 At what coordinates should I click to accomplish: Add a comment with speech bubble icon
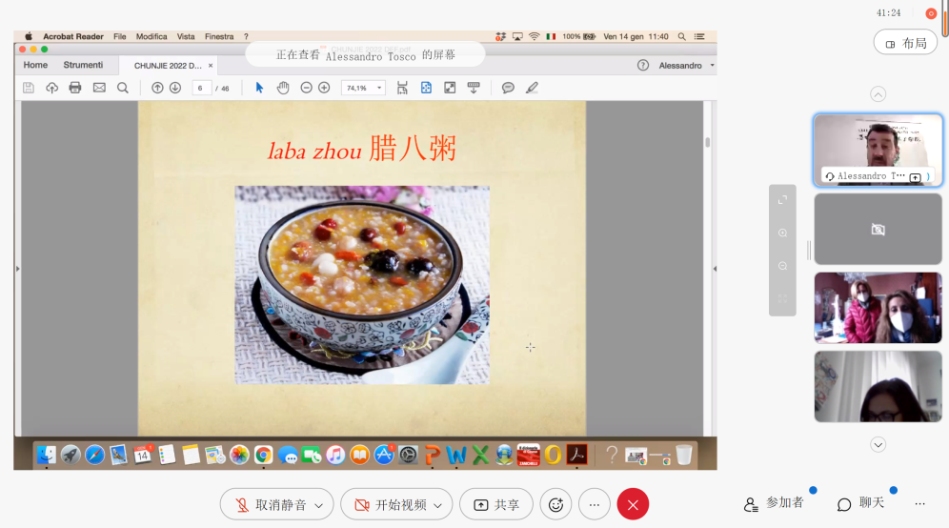[x=509, y=88]
